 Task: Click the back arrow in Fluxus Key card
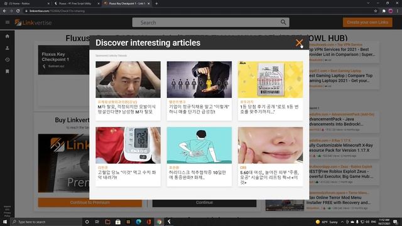pos(44,66)
